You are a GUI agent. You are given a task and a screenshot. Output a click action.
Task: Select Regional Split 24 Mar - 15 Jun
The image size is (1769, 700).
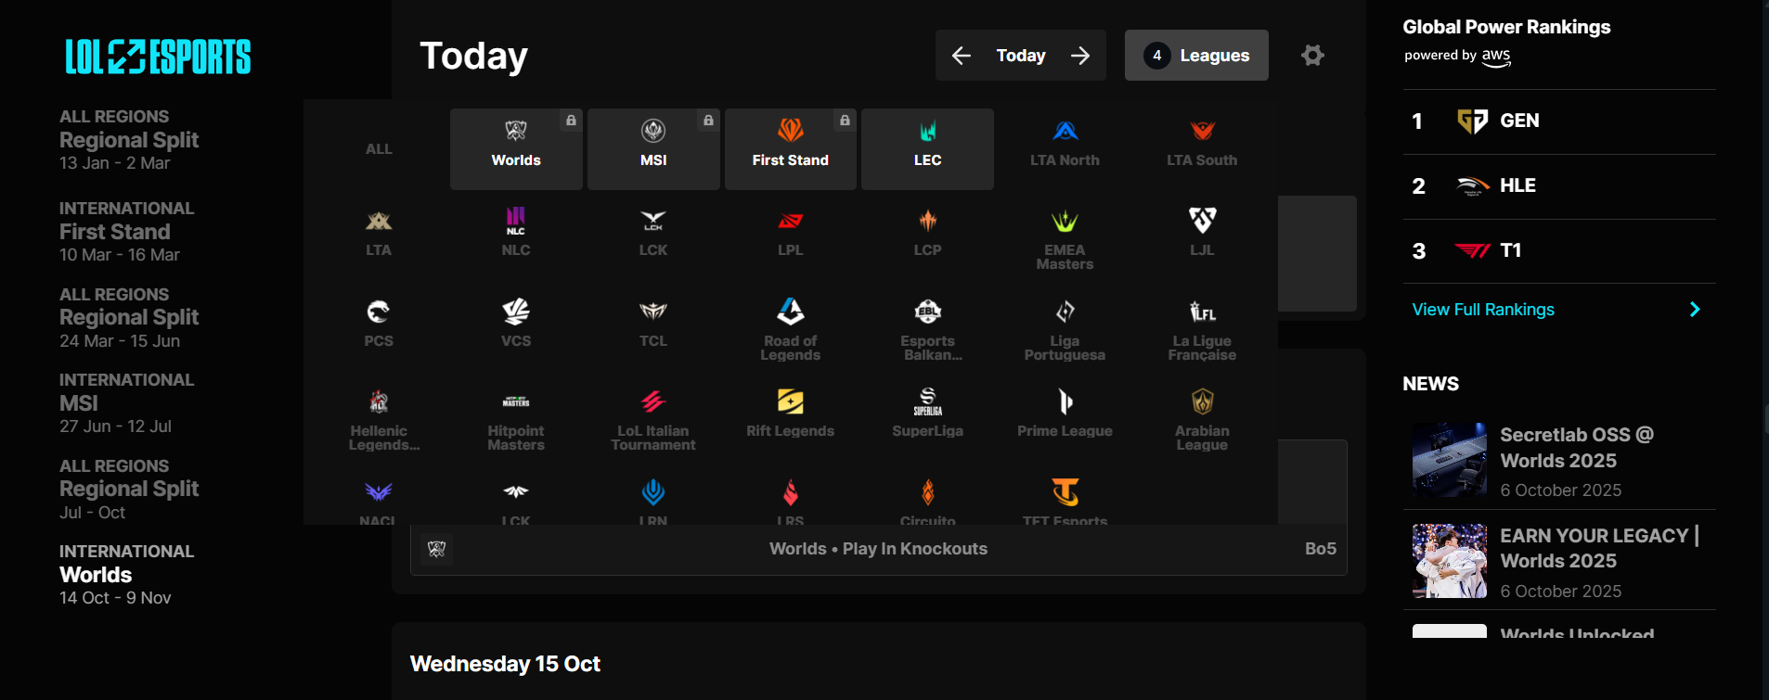(x=129, y=317)
